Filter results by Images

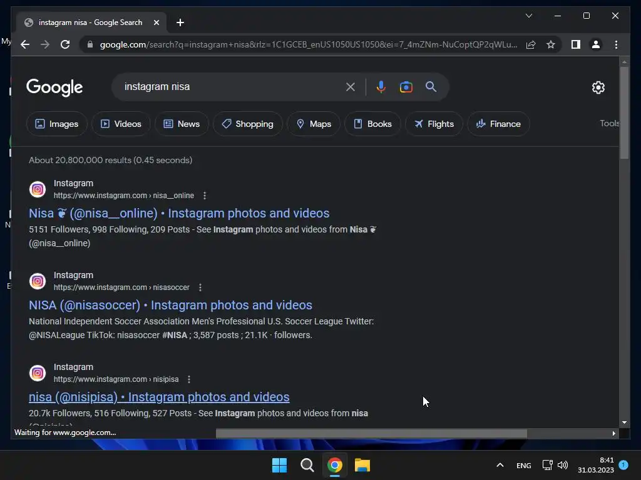[x=57, y=124]
